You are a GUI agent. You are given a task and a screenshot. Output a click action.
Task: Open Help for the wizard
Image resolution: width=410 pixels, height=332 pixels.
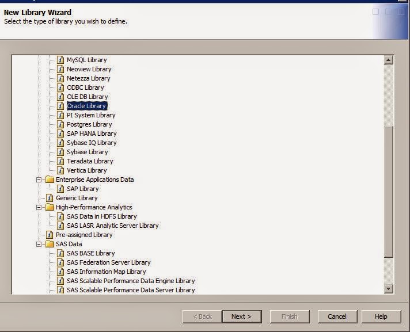click(381, 316)
